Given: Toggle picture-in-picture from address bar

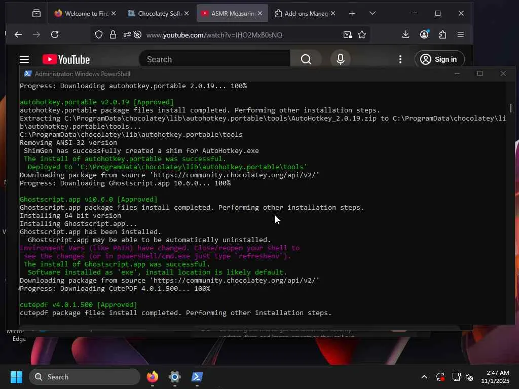Looking at the screenshot, I should coord(347,35).
